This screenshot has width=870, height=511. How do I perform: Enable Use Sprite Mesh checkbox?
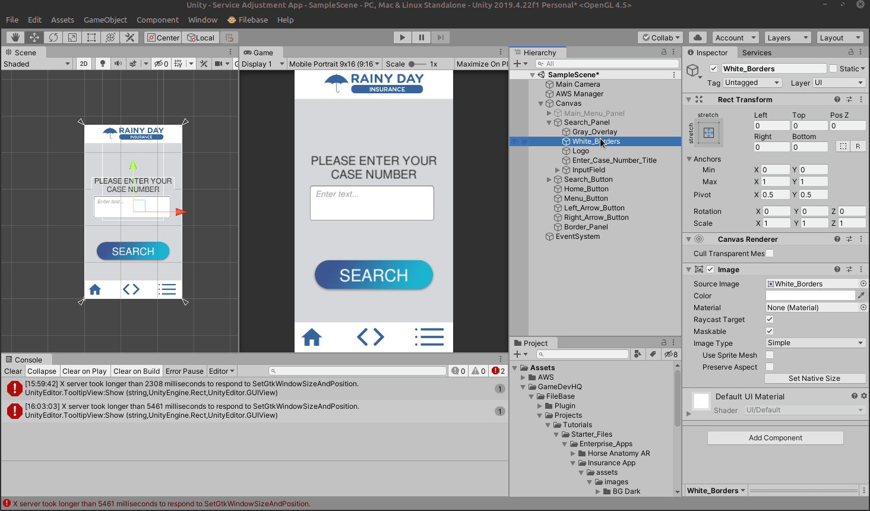770,355
